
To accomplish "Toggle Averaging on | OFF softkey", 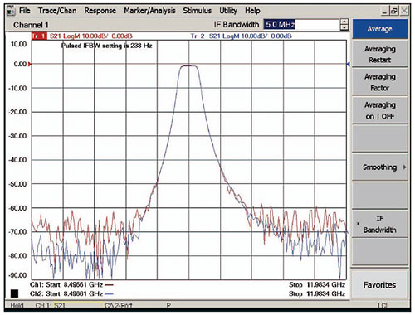I will coord(380,110).
